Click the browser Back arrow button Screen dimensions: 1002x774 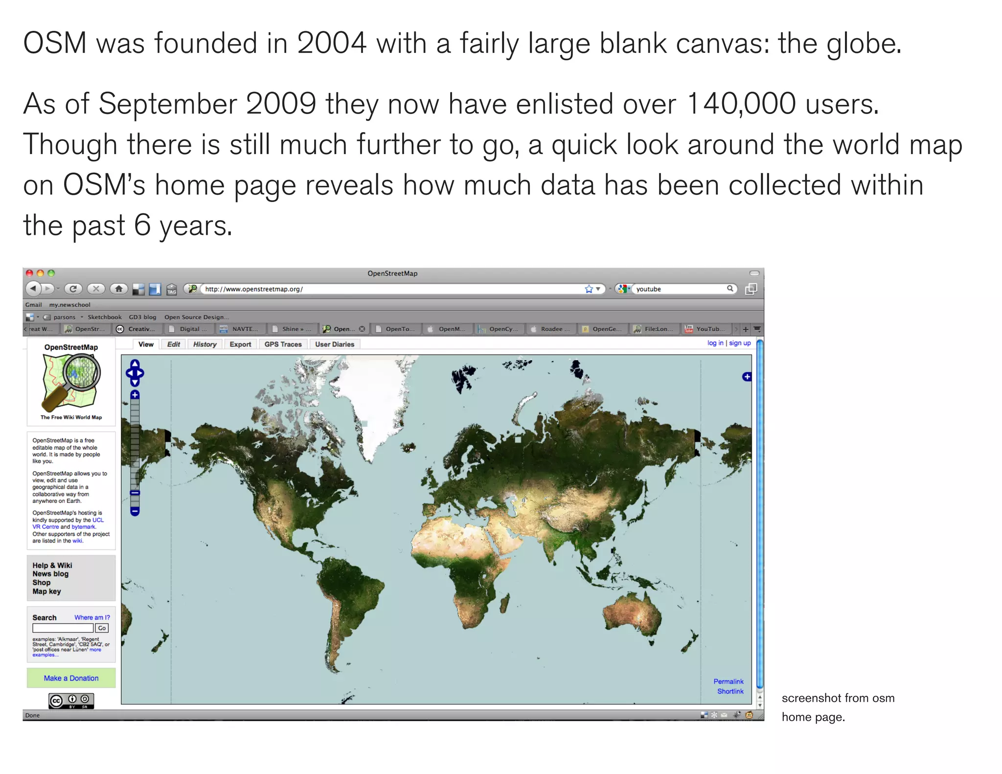pyautogui.click(x=33, y=289)
